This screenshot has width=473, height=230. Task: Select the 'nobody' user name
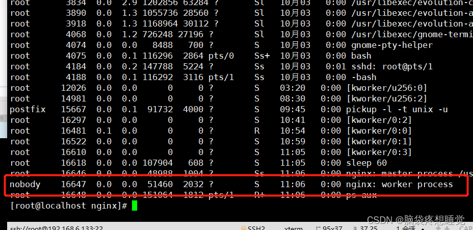tap(25, 184)
